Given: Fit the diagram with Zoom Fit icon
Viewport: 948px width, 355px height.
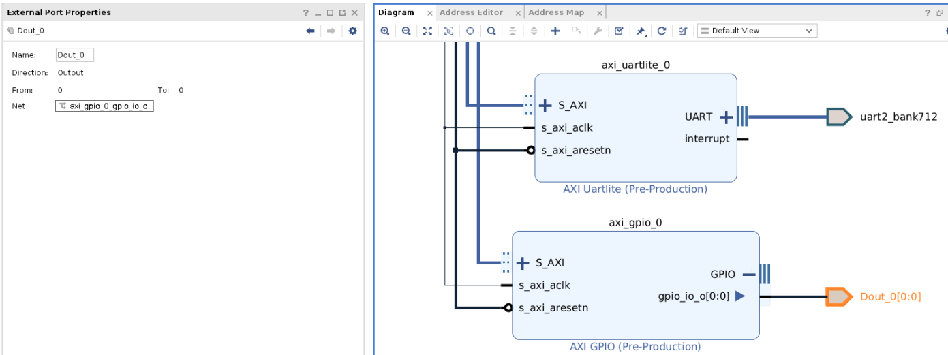Looking at the screenshot, I should [427, 31].
